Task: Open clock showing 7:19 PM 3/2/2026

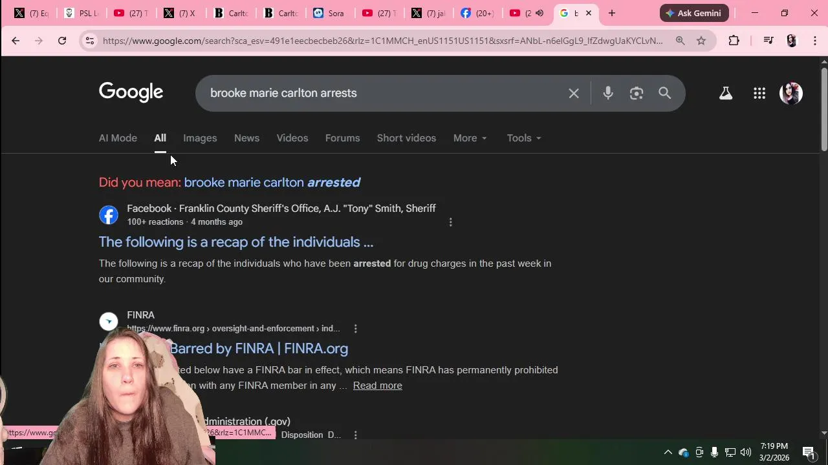Action: 774,452
